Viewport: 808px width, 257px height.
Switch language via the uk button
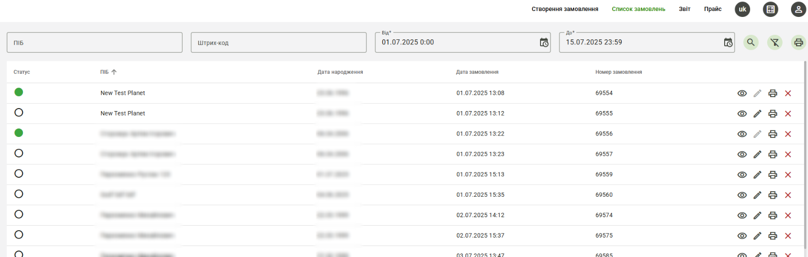(742, 9)
